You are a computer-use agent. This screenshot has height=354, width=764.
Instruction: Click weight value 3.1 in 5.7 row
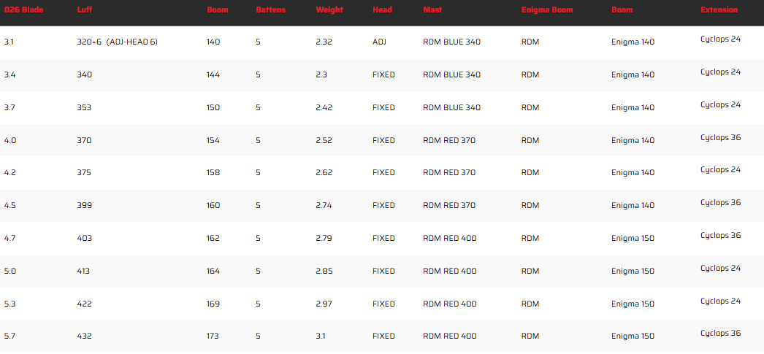[321, 336]
